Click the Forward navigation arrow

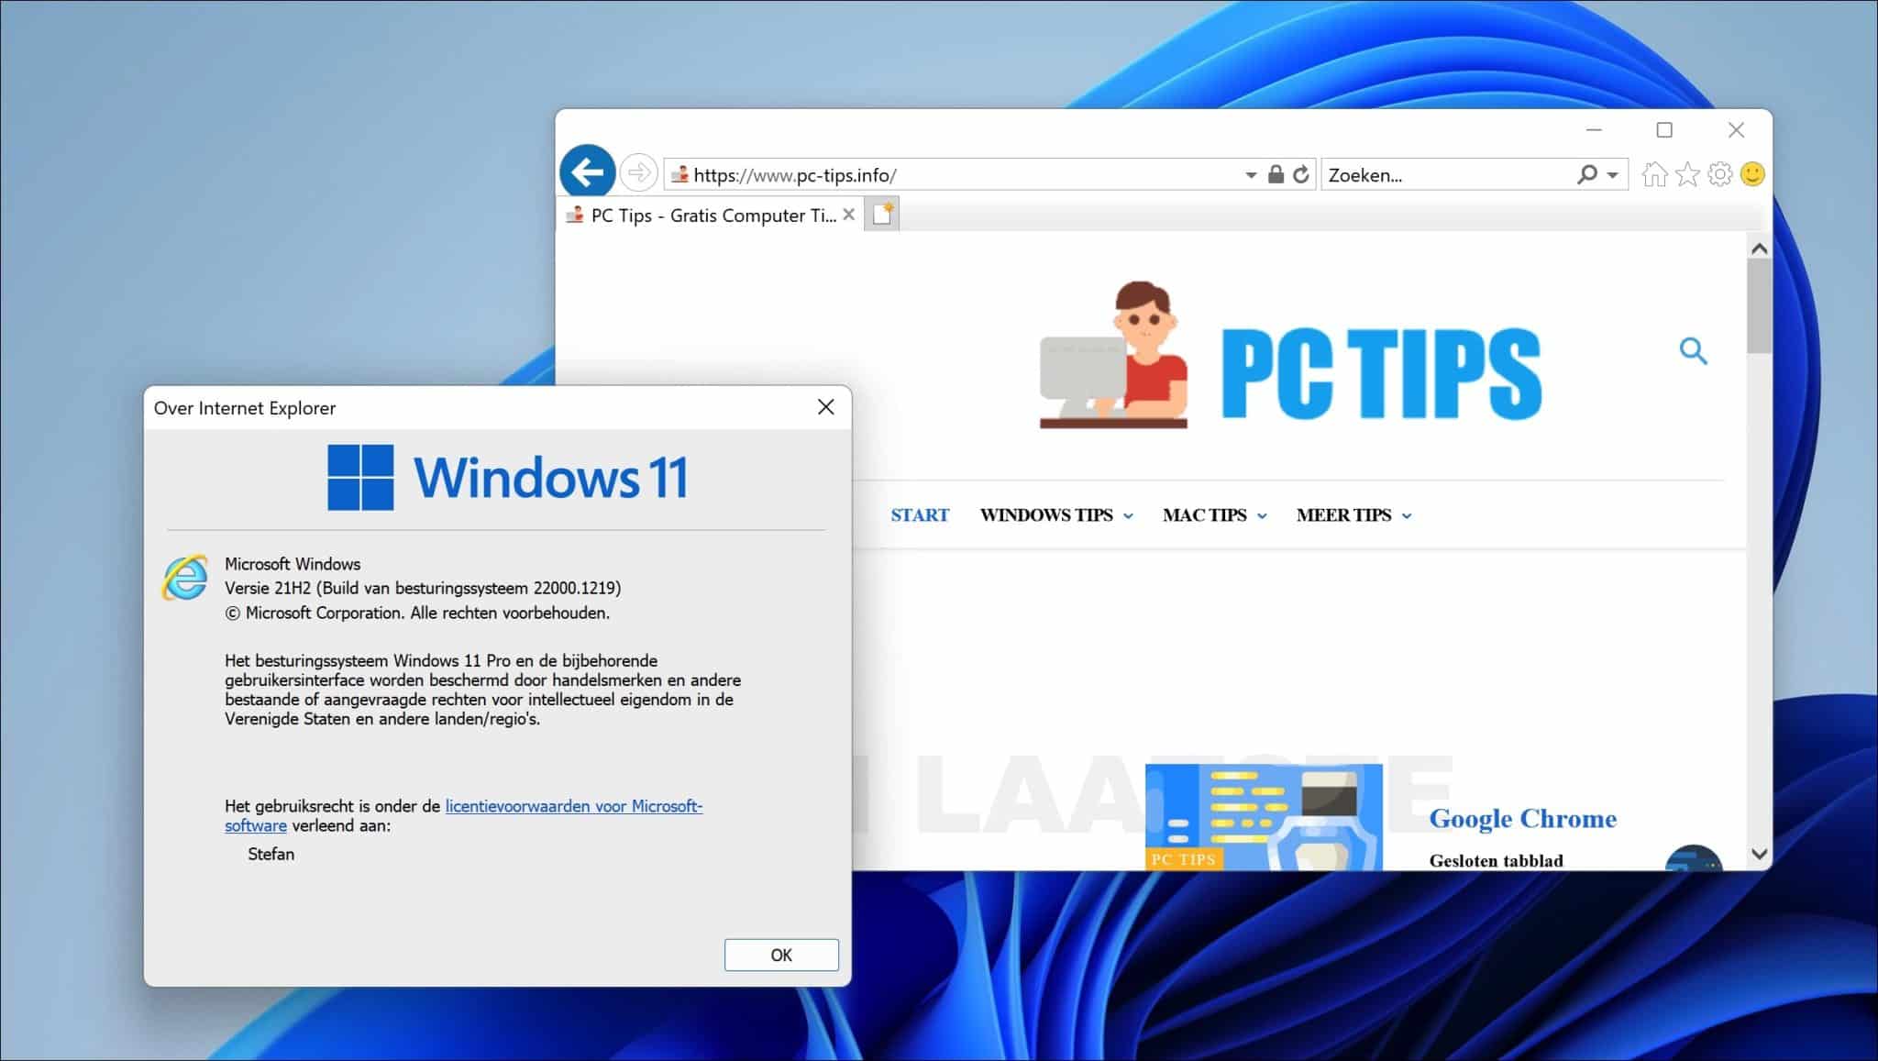pyautogui.click(x=639, y=172)
